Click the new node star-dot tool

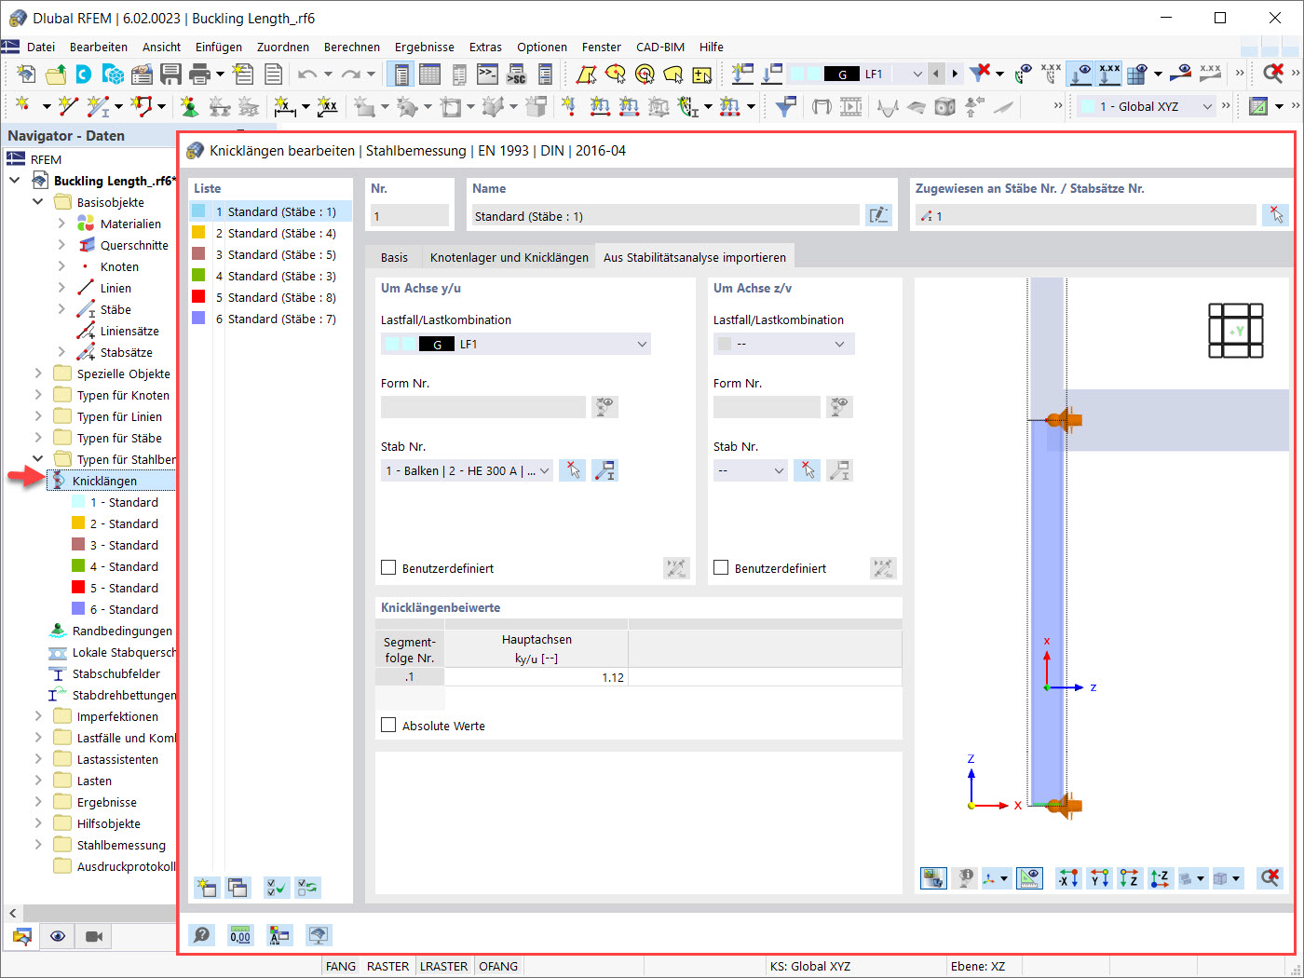click(22, 106)
